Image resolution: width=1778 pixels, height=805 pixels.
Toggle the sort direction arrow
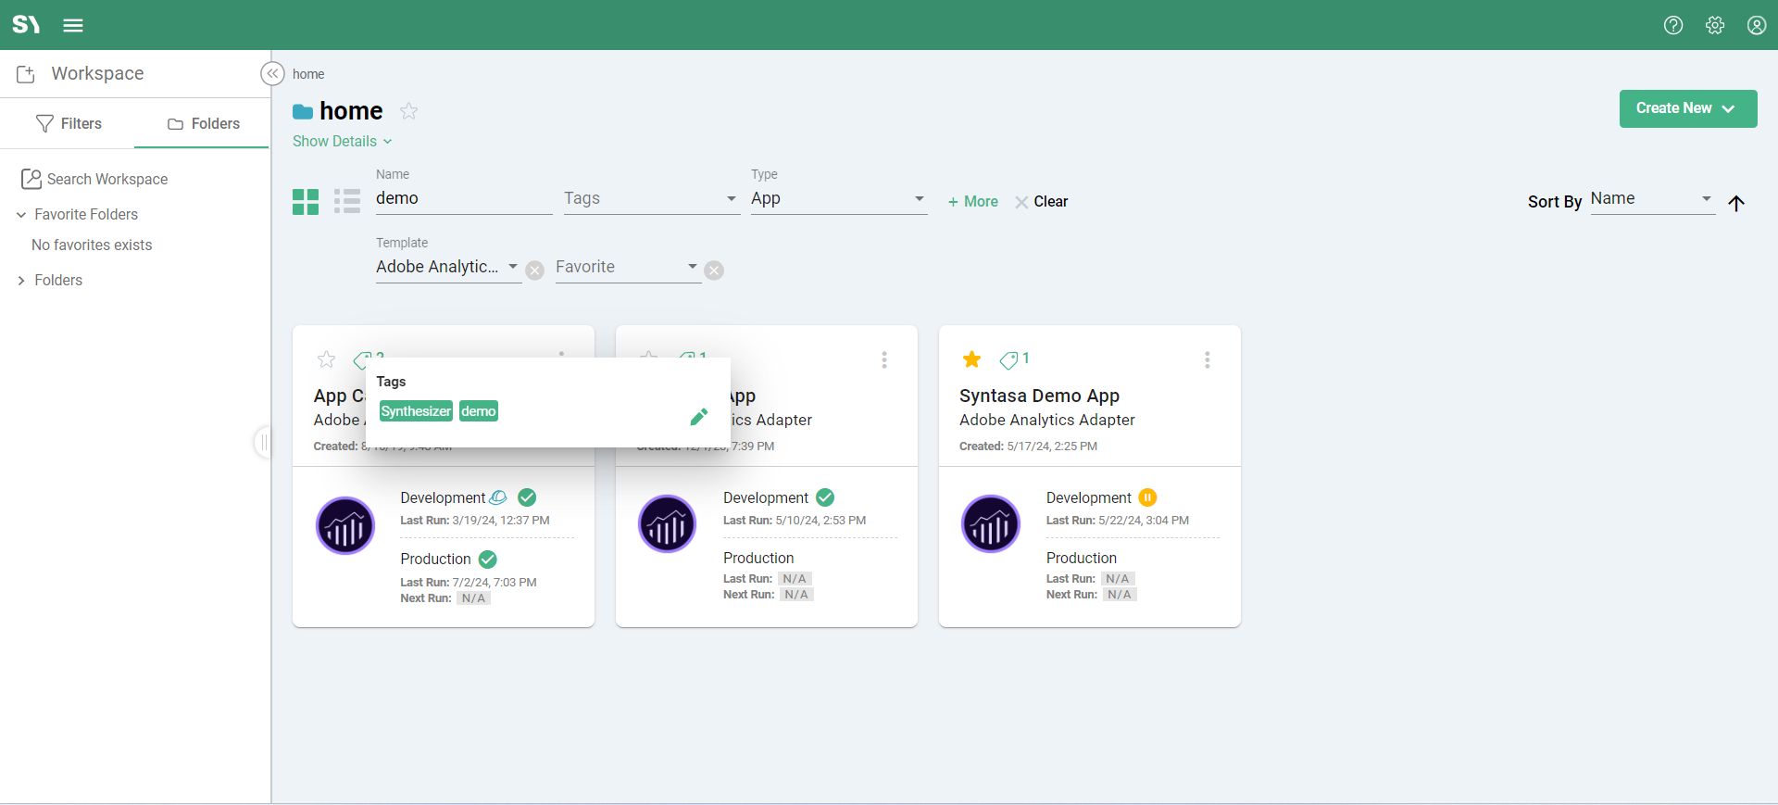pos(1736,203)
